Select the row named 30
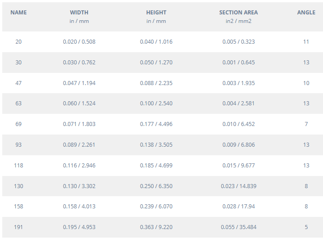The image size is (323, 243). (18, 63)
